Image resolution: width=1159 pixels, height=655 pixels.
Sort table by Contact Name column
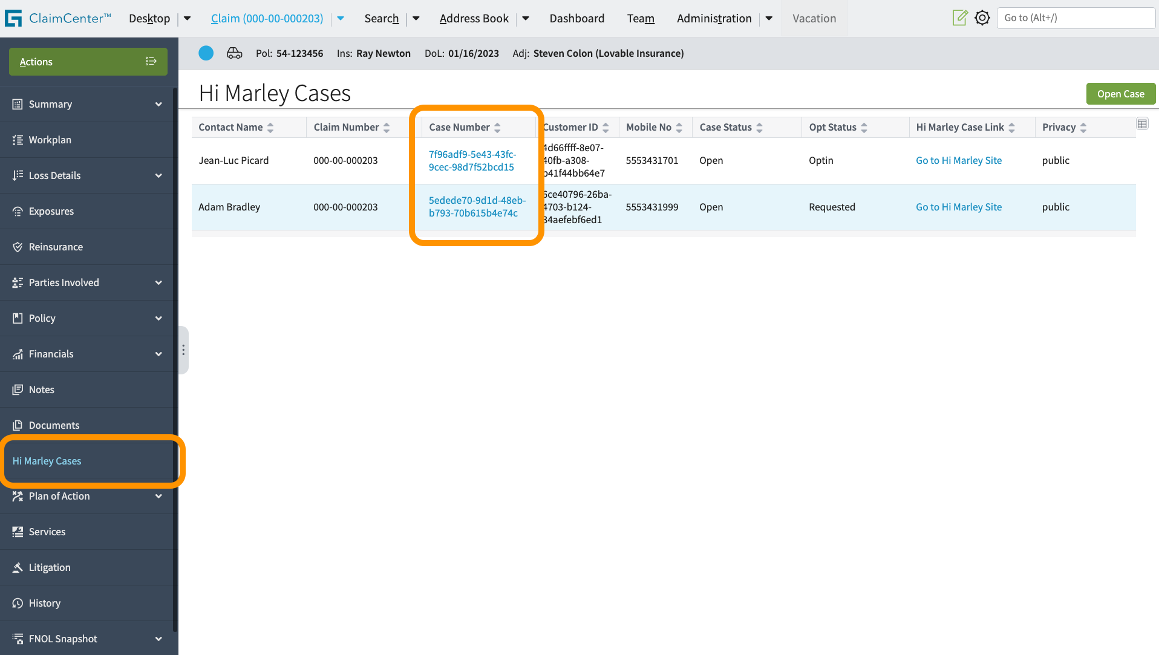(270, 128)
